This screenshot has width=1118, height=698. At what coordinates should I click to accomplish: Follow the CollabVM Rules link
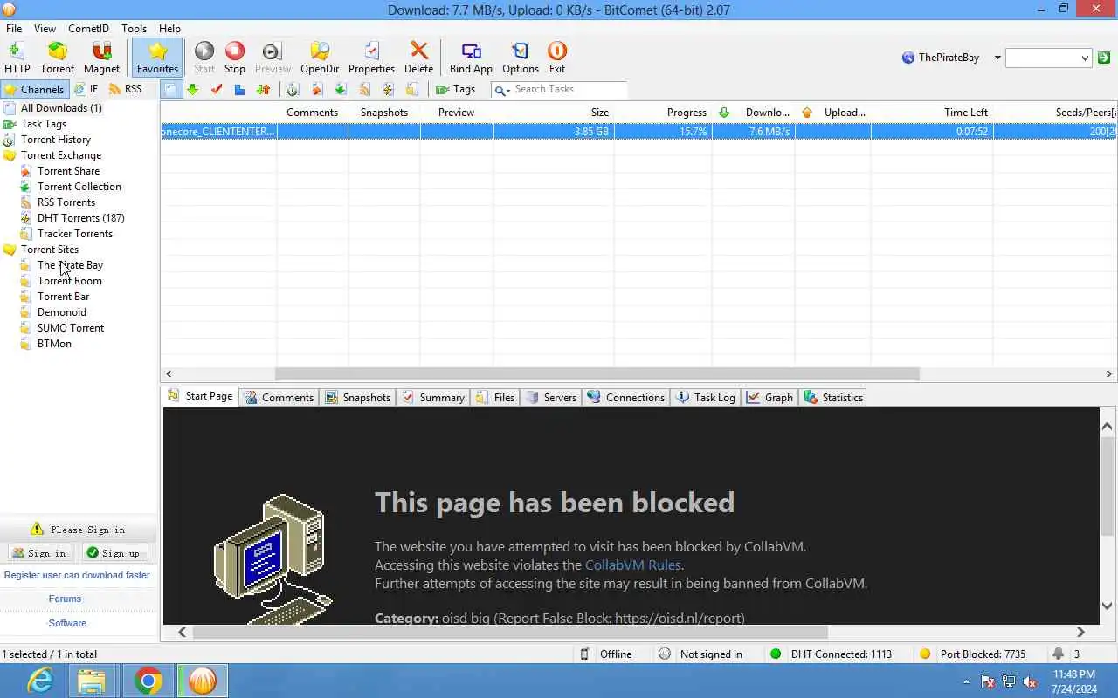coord(633,565)
